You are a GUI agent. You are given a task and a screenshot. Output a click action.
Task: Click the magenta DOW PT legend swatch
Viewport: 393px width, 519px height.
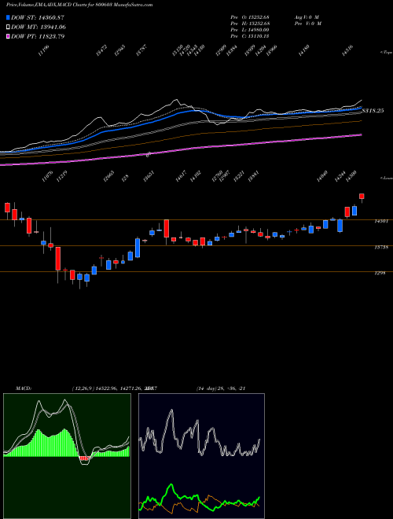pyautogui.click(x=9, y=36)
